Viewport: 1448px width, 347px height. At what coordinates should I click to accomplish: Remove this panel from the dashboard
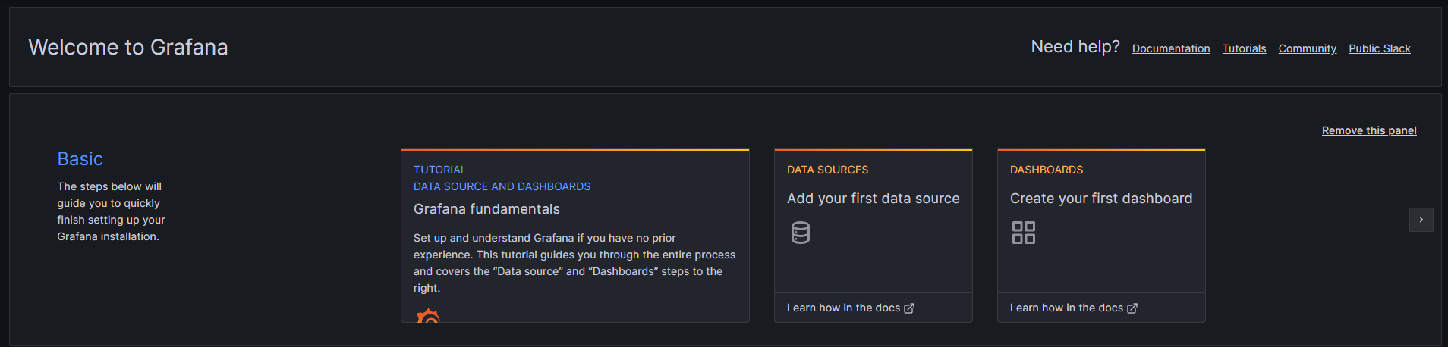[x=1369, y=130]
